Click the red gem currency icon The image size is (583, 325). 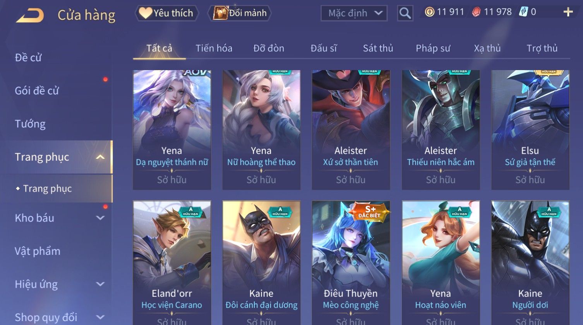pos(476,12)
